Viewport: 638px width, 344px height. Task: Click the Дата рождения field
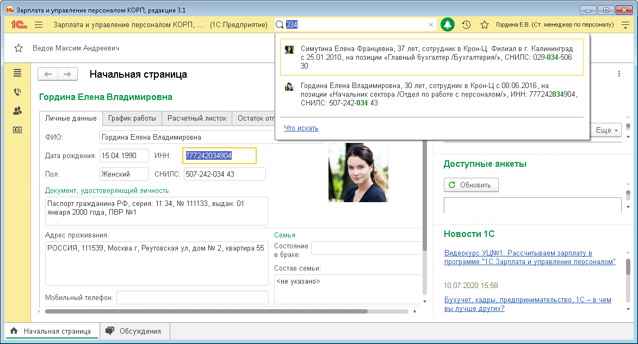(124, 155)
